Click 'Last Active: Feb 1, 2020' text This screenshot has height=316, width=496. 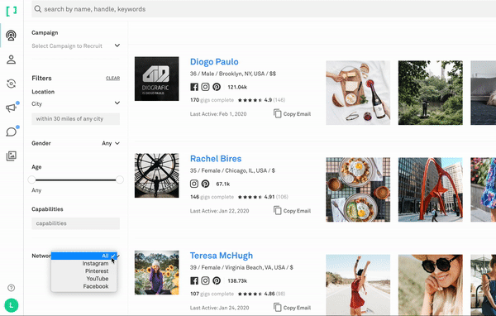pos(218,114)
